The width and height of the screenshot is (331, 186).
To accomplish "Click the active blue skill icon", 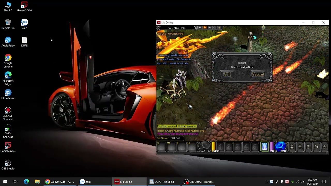I will click(265, 146).
